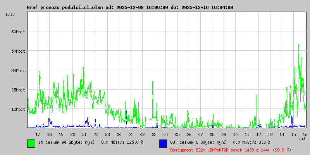Viewport: 310px width, 155px height.
Task: Click hour 03 on the time axis
Action: pyautogui.click(x=154, y=134)
